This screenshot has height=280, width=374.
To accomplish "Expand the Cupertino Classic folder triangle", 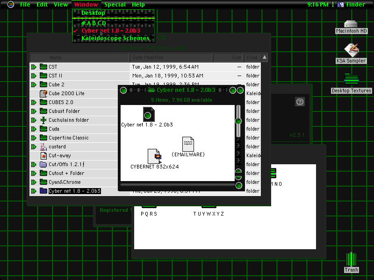I will [x=34, y=138].
